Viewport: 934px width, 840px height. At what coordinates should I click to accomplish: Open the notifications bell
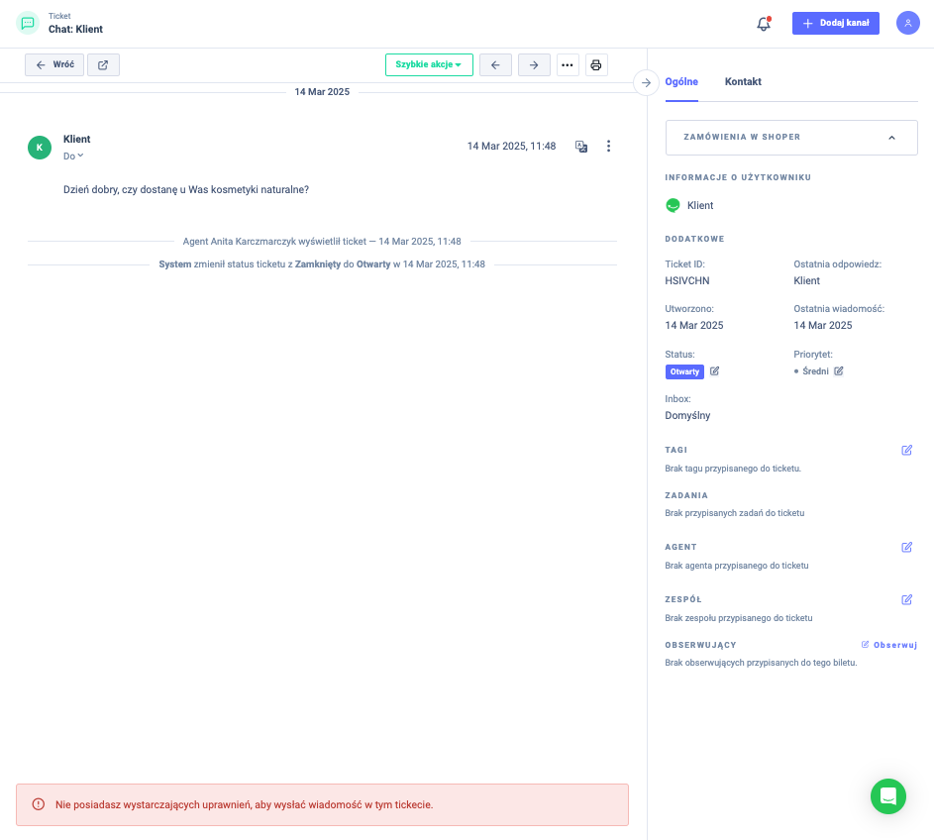click(763, 24)
